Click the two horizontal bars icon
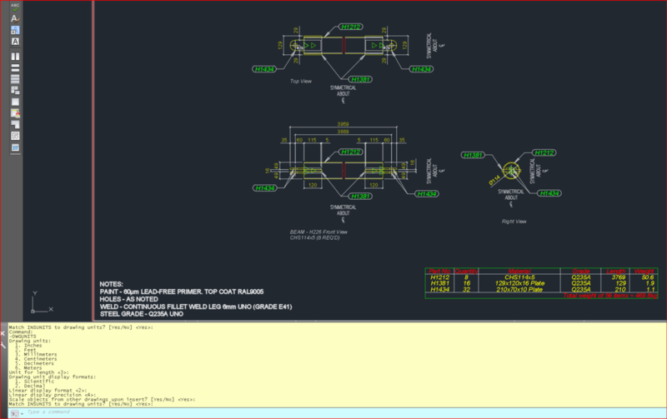This screenshot has height=419, width=667. 15,68
